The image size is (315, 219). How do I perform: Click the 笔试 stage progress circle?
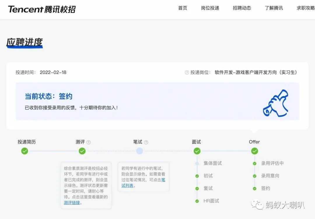point(140,151)
